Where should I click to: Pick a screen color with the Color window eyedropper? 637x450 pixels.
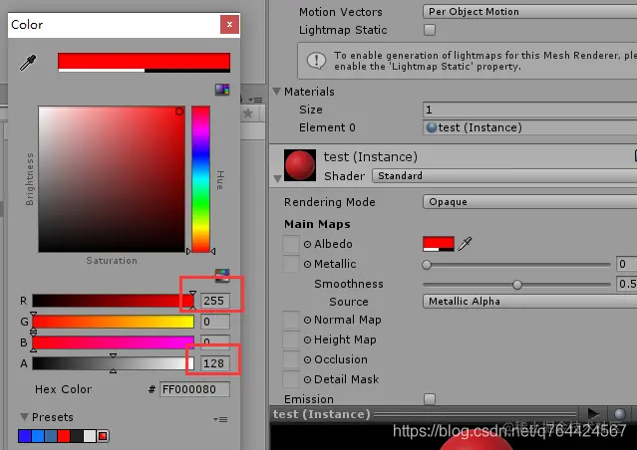pos(28,63)
